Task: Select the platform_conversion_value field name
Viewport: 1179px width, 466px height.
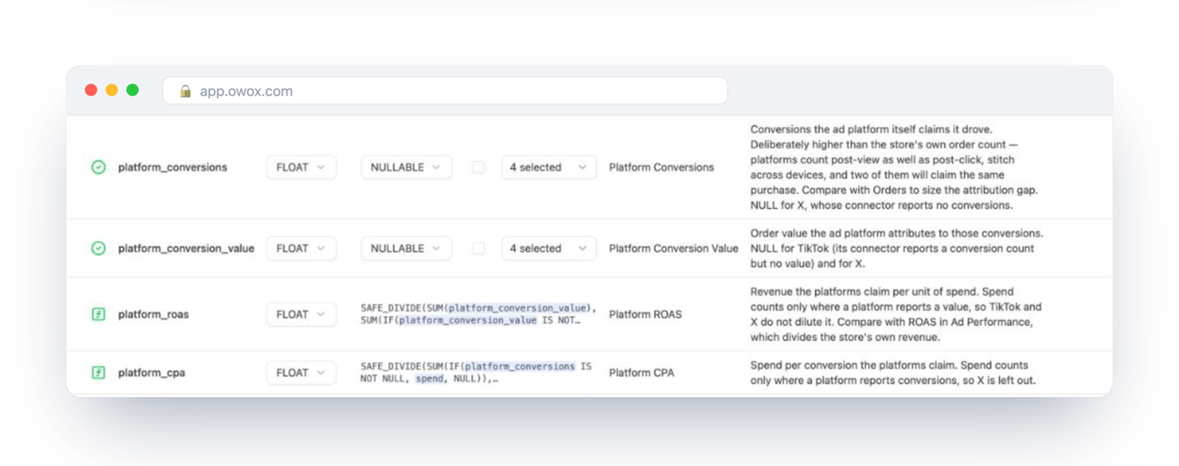Action: [186, 249]
